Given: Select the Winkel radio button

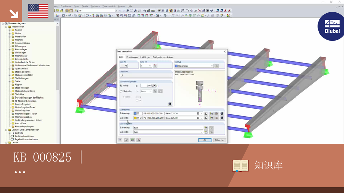Looking at the screenshot, I should pyautogui.click(x=121, y=86).
